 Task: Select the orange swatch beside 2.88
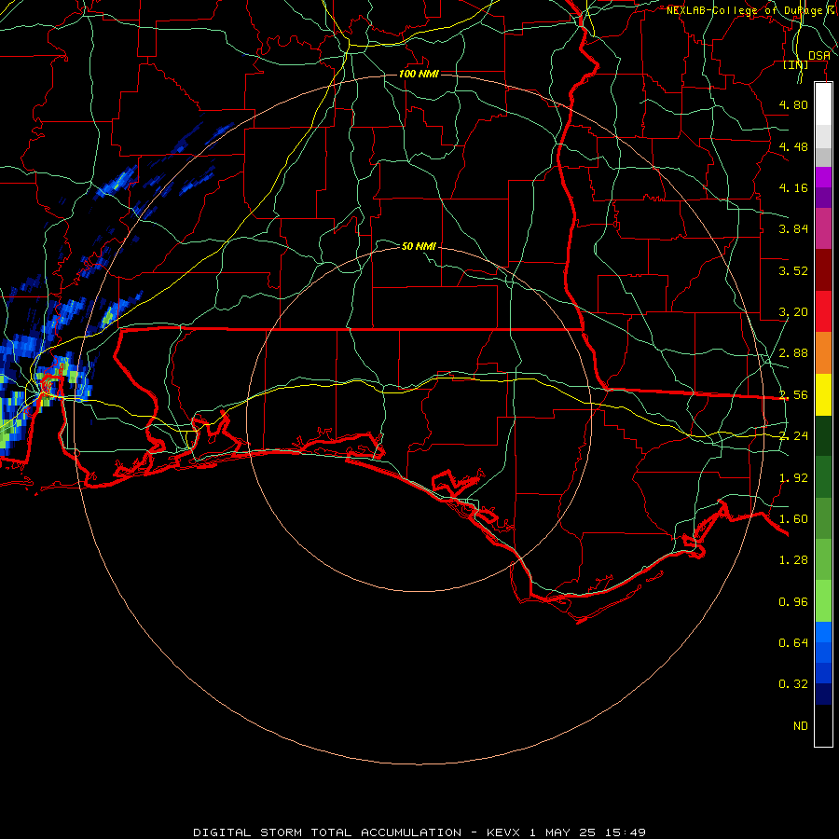pyautogui.click(x=823, y=353)
